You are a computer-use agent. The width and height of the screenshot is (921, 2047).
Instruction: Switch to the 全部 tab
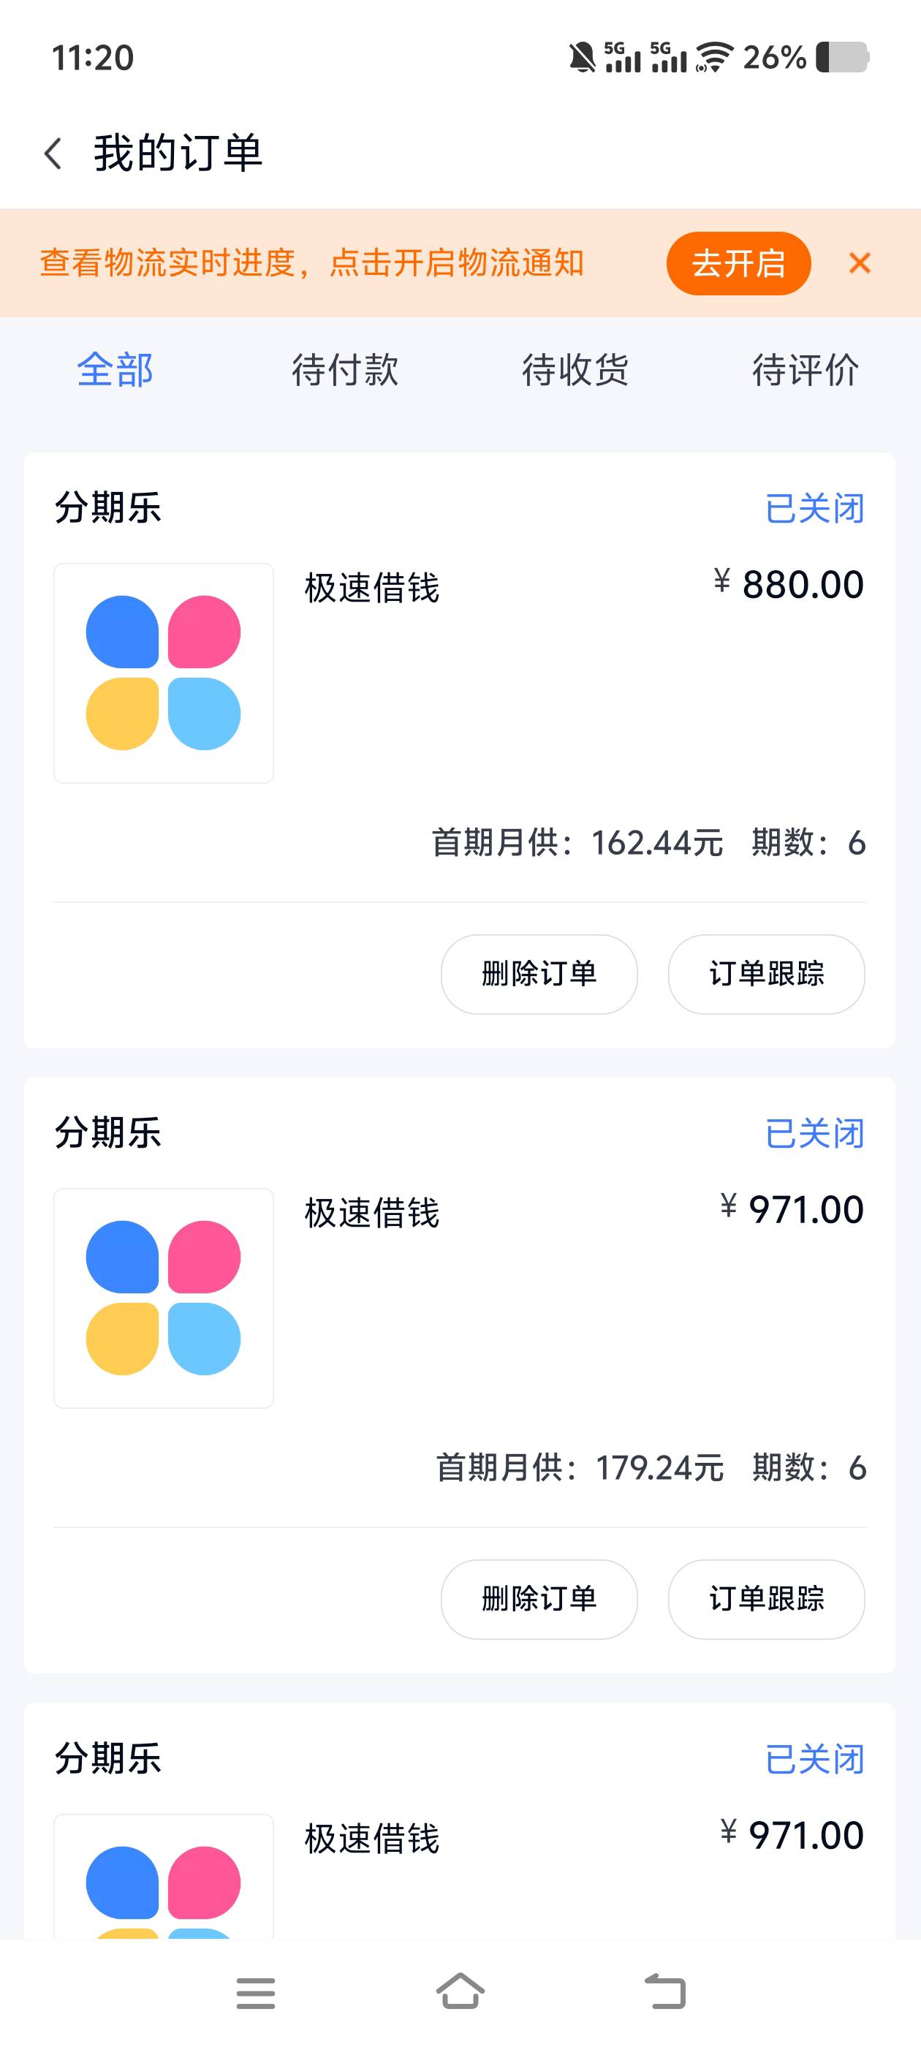(x=115, y=371)
